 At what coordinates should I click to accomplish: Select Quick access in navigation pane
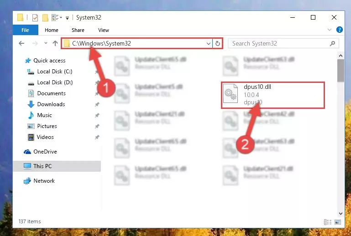point(49,61)
